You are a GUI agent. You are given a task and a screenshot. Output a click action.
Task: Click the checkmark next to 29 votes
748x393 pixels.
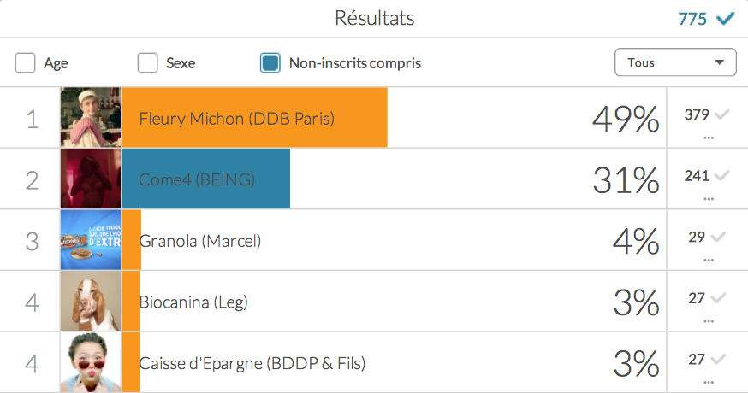tap(718, 237)
